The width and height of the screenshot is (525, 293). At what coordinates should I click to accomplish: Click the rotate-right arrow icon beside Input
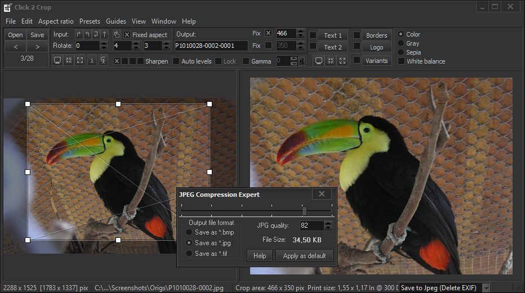[79, 34]
